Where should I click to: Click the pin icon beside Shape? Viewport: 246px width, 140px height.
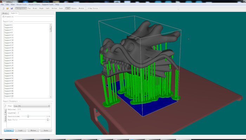pos(5,106)
